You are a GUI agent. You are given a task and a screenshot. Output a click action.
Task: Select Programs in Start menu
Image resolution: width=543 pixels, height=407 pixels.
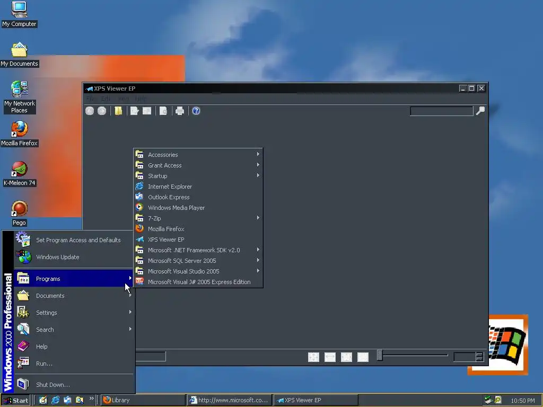[74, 279]
